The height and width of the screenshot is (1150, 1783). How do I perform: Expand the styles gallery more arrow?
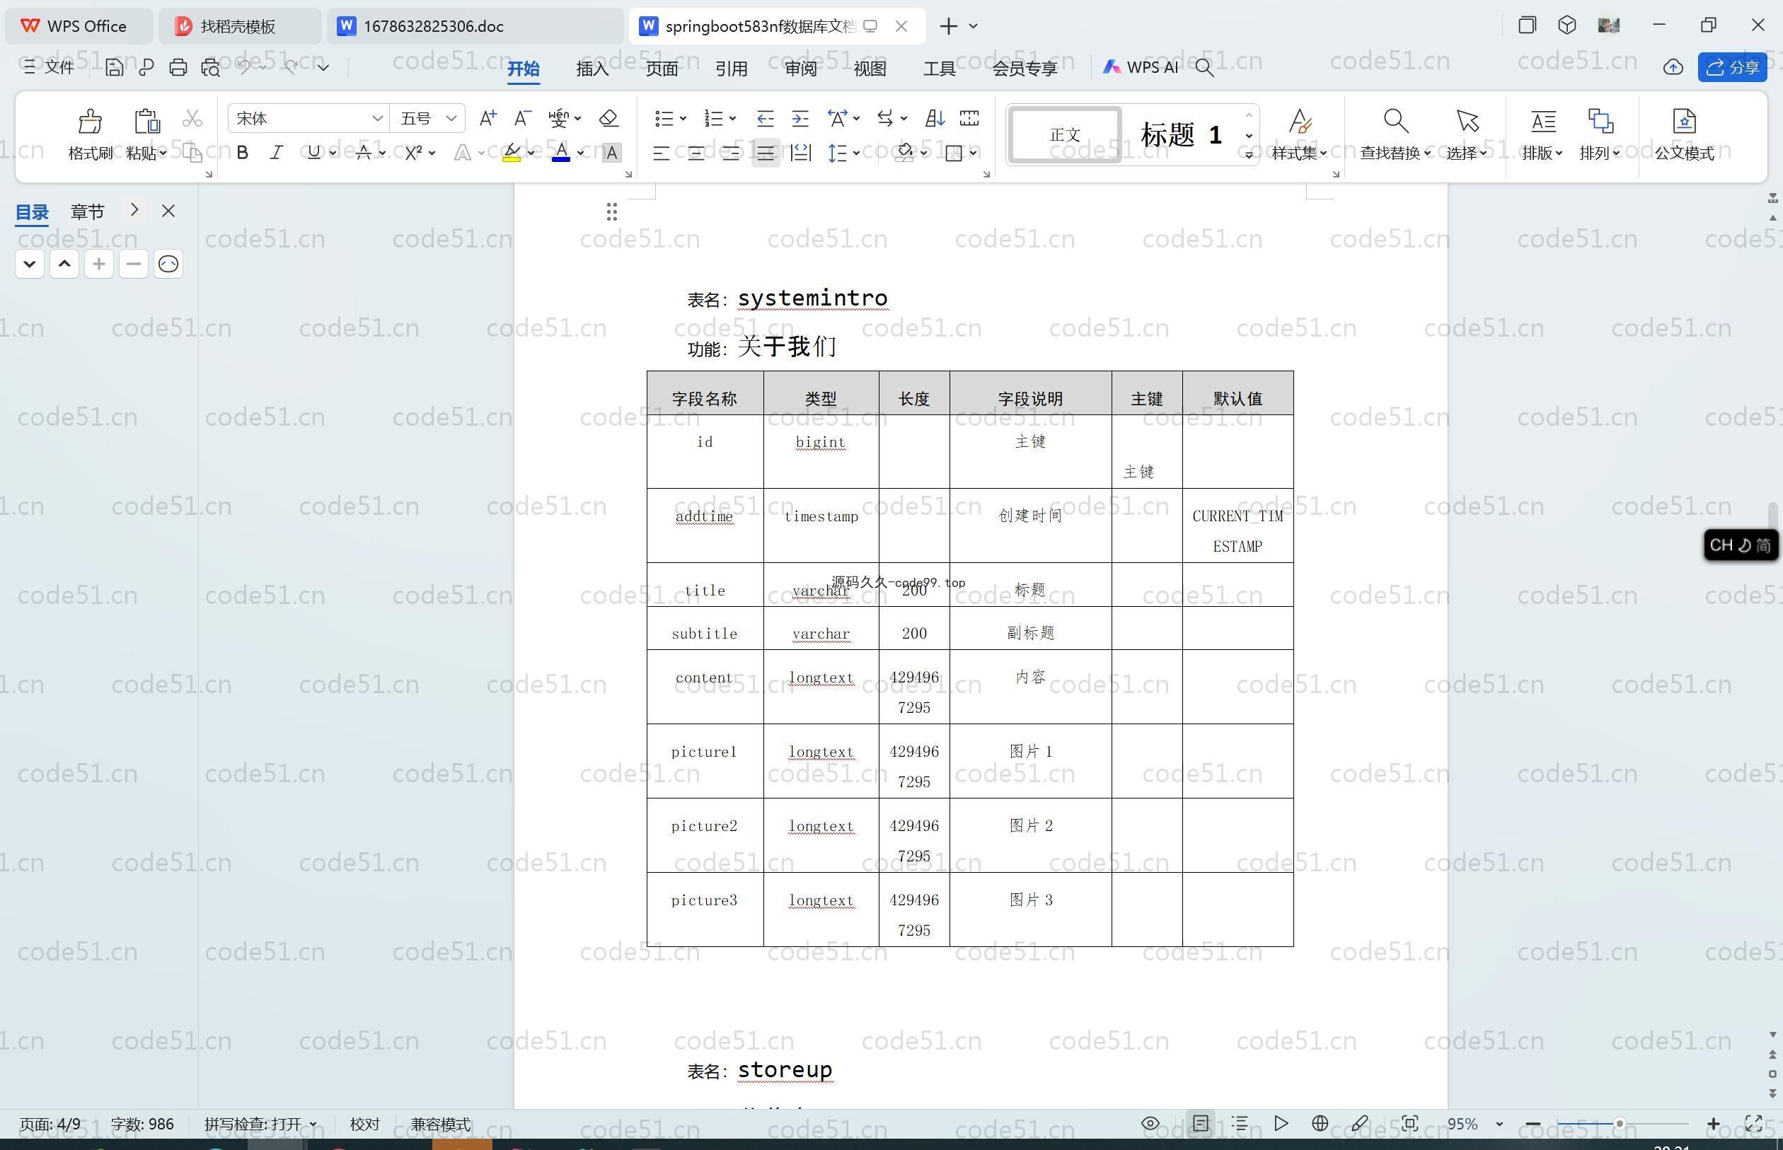point(1249,155)
